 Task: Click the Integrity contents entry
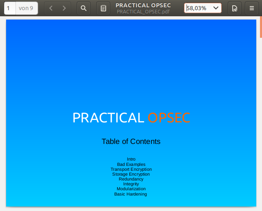pos(131,184)
